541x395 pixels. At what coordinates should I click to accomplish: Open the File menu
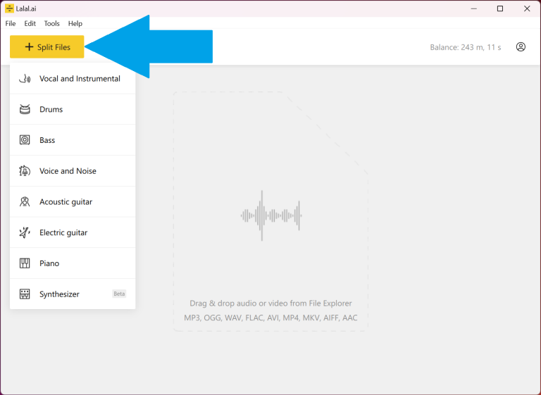pyautogui.click(x=11, y=23)
